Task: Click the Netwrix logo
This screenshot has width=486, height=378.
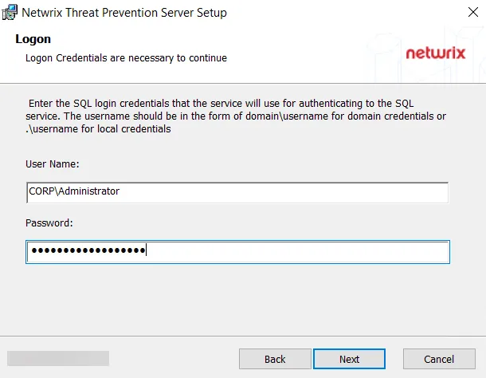Action: 436,53
